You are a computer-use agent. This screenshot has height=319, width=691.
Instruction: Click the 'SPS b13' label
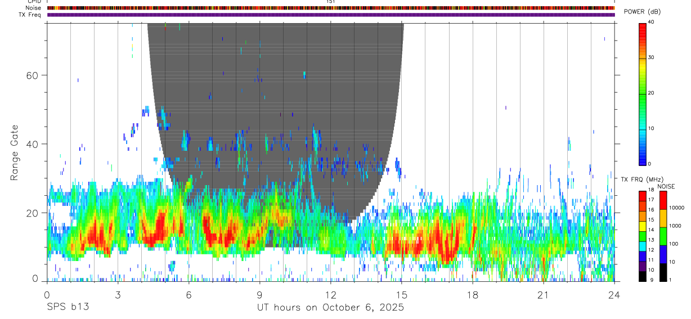coord(68,308)
